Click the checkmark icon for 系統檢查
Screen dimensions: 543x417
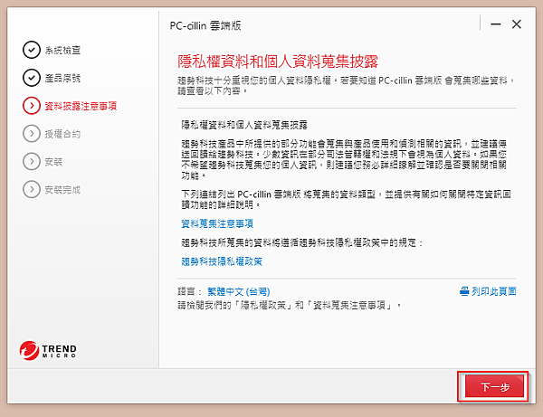click(32, 50)
